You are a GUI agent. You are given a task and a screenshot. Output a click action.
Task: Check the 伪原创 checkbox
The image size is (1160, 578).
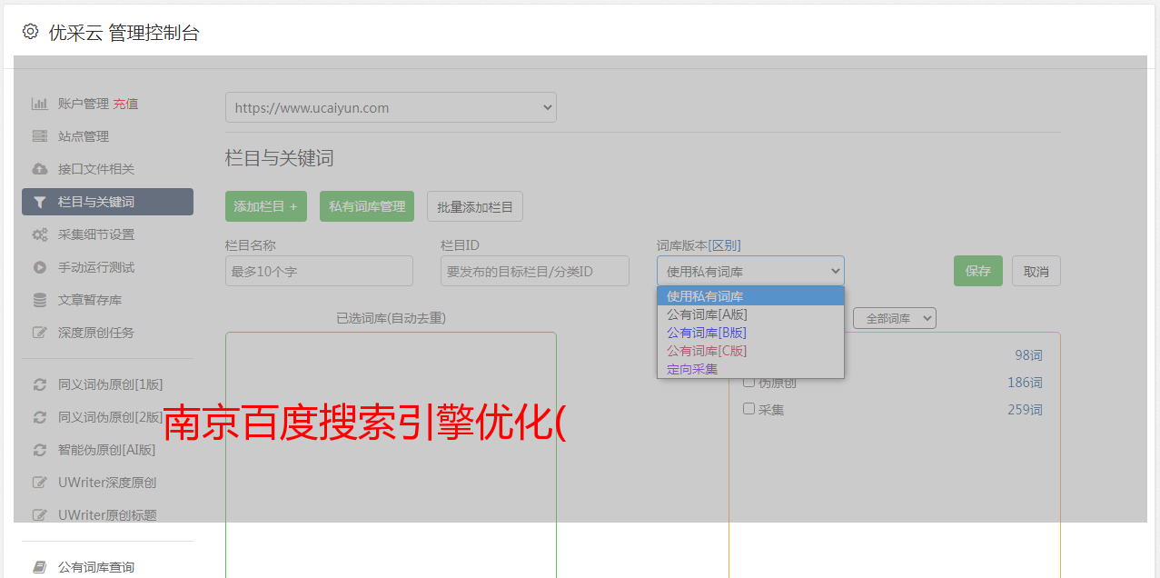pos(749,382)
